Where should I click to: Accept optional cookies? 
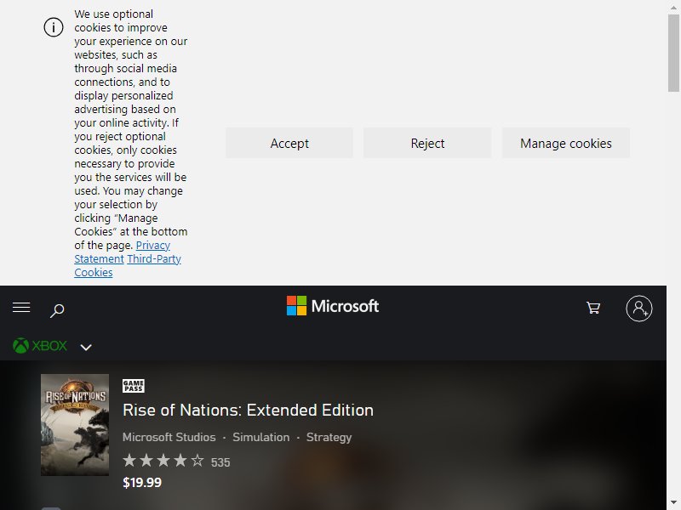pos(289,143)
